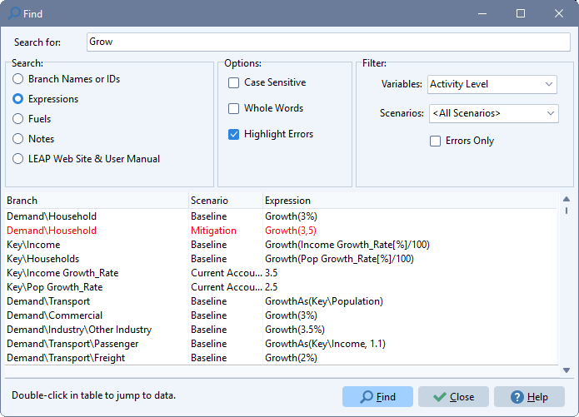
Task: Select the Notes search option
Action: (17, 139)
